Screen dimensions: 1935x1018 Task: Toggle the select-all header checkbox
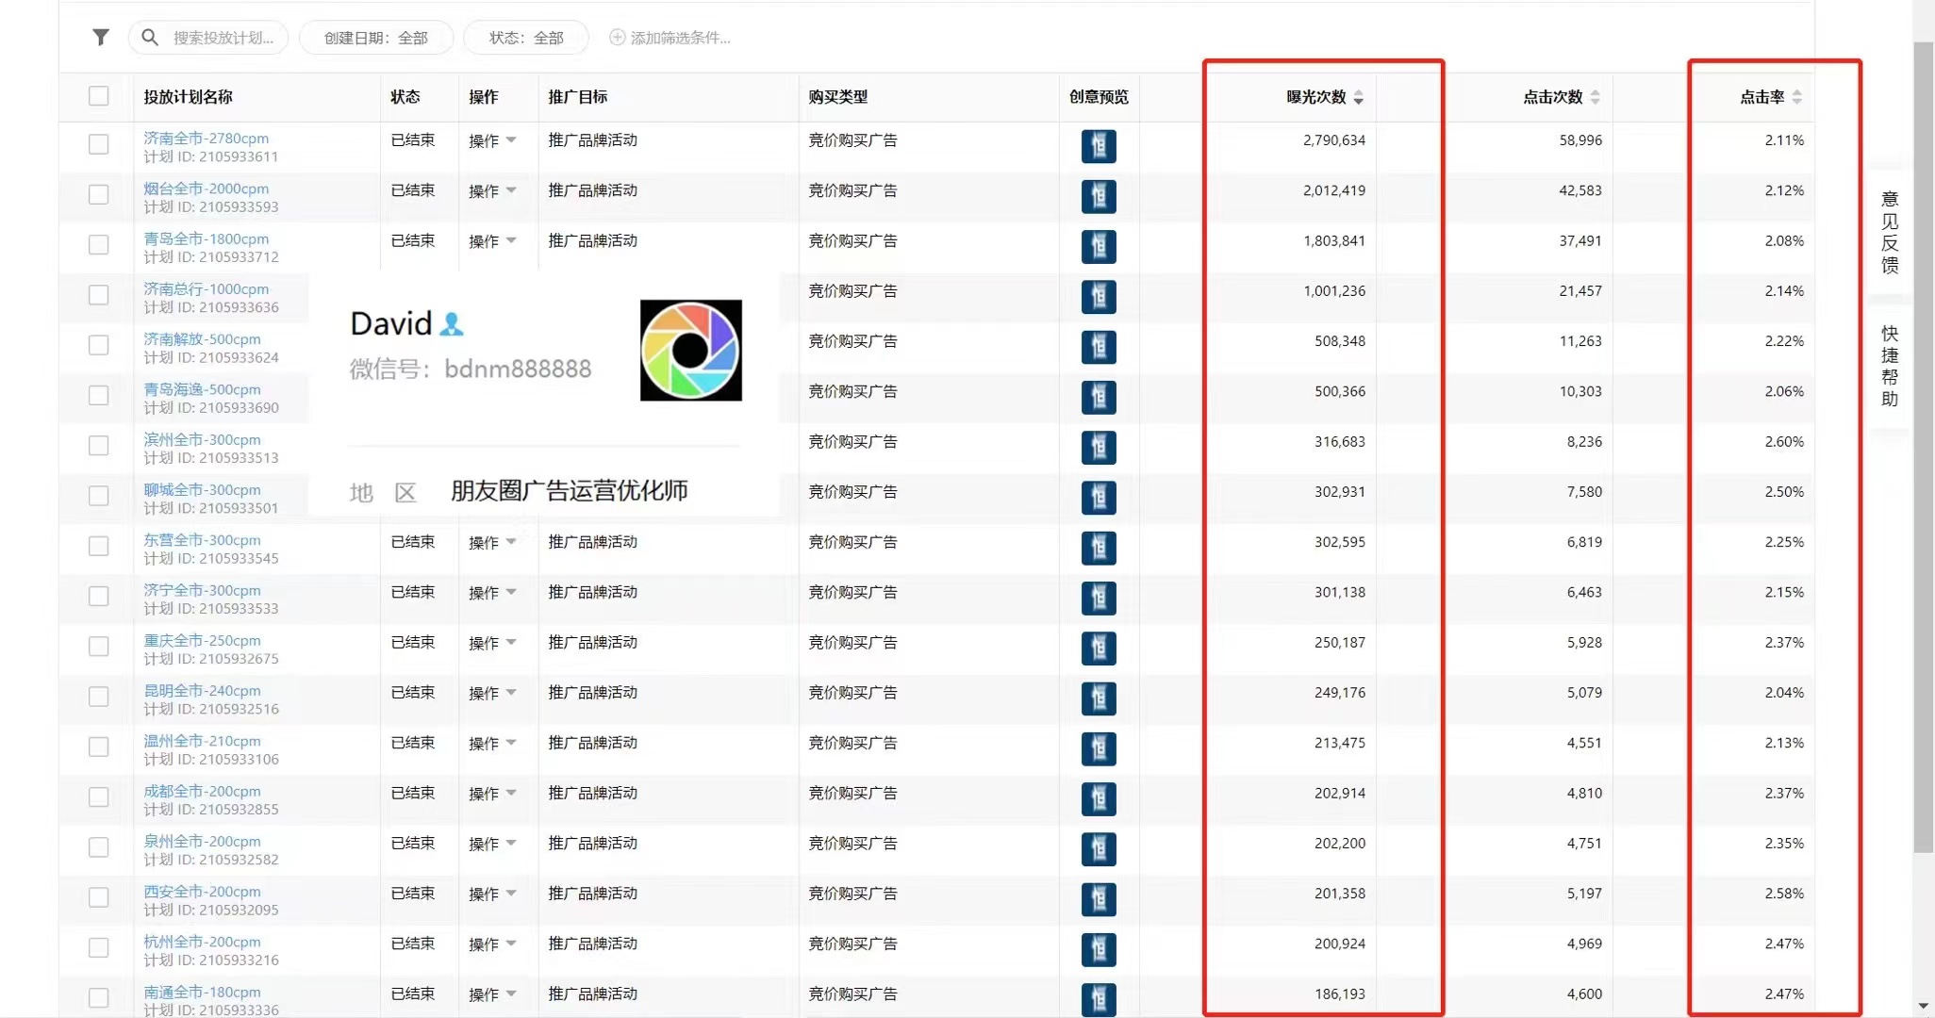pos(99,96)
